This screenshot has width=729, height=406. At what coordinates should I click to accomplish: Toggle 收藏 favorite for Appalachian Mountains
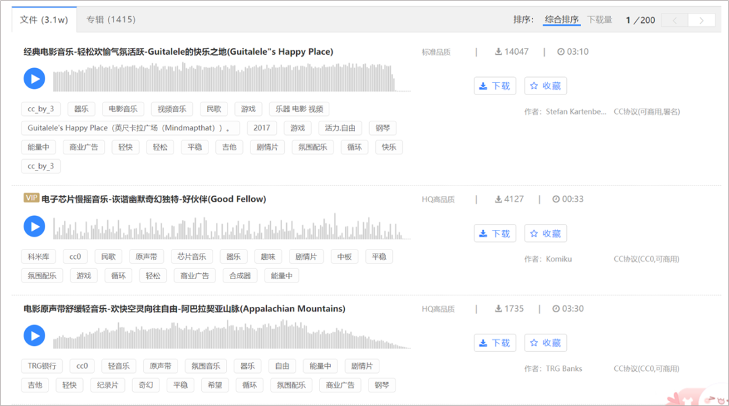point(545,343)
